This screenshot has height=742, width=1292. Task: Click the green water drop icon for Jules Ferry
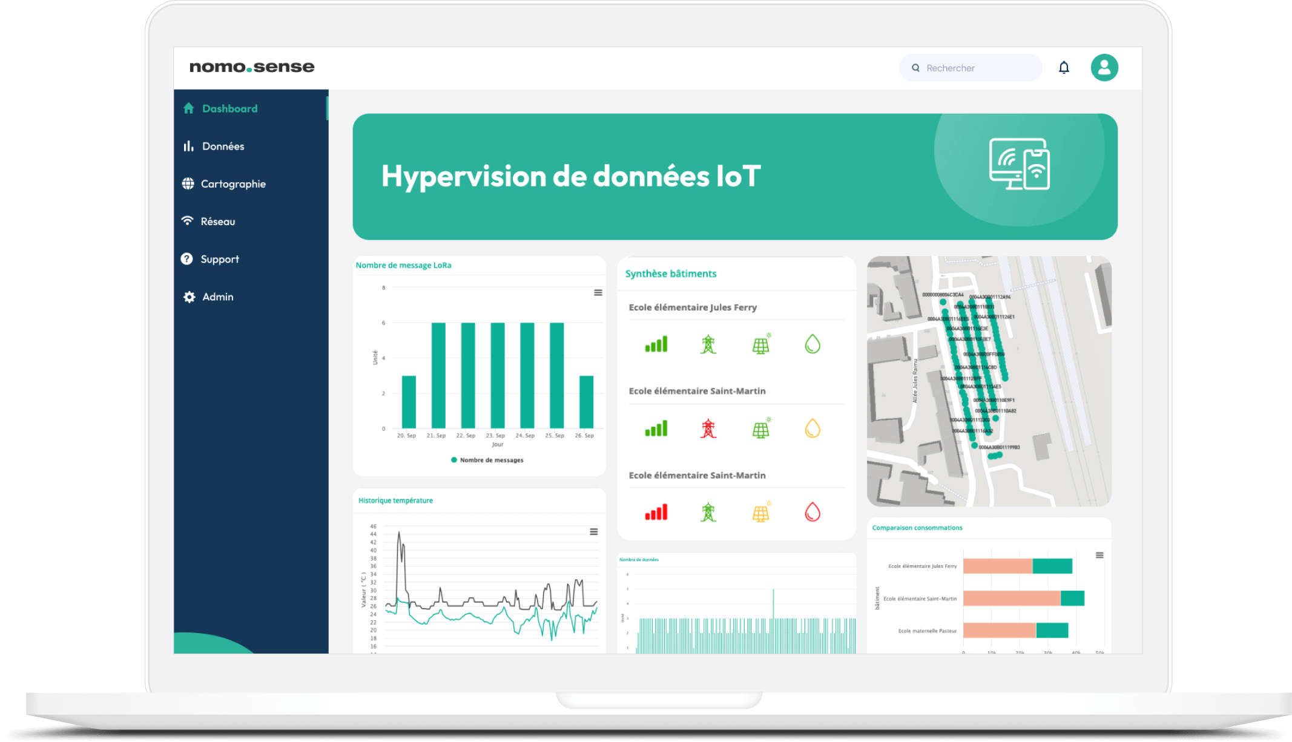pos(812,344)
